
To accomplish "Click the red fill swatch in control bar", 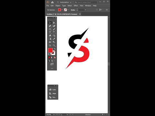I will 59,10.
